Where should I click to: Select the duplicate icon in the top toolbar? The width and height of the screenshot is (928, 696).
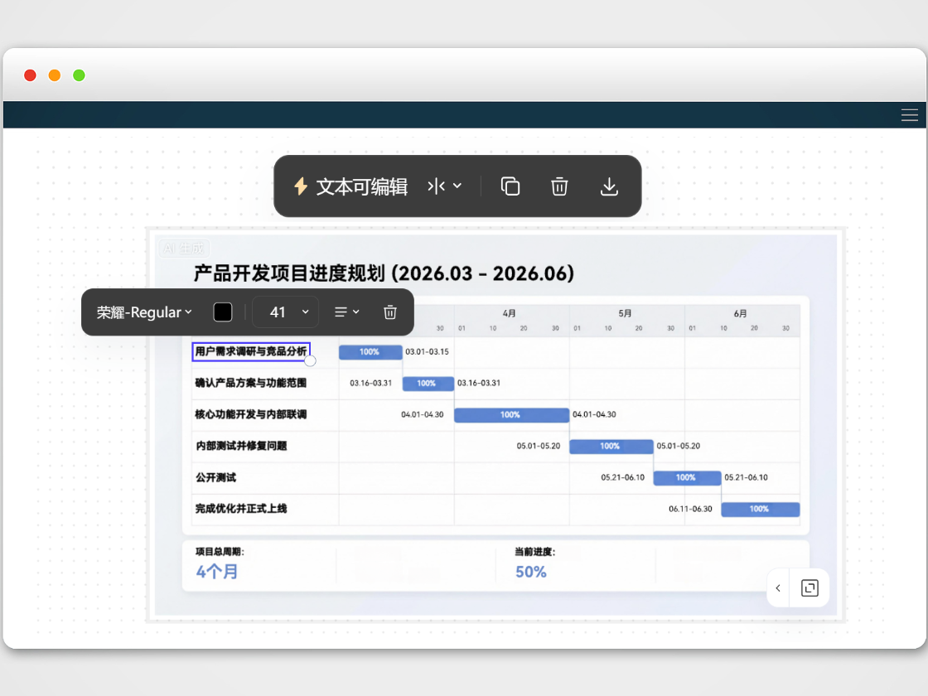(510, 186)
